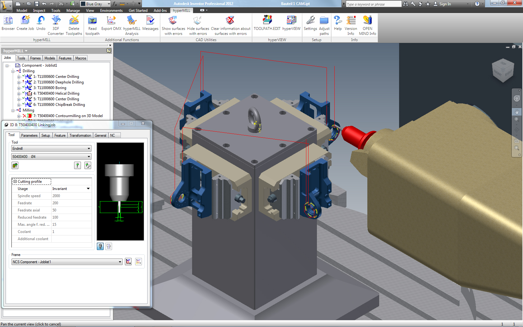This screenshot has height=327, width=523.
Task: Select the 6: ChipBreak Drilling job
Action: tap(59, 105)
